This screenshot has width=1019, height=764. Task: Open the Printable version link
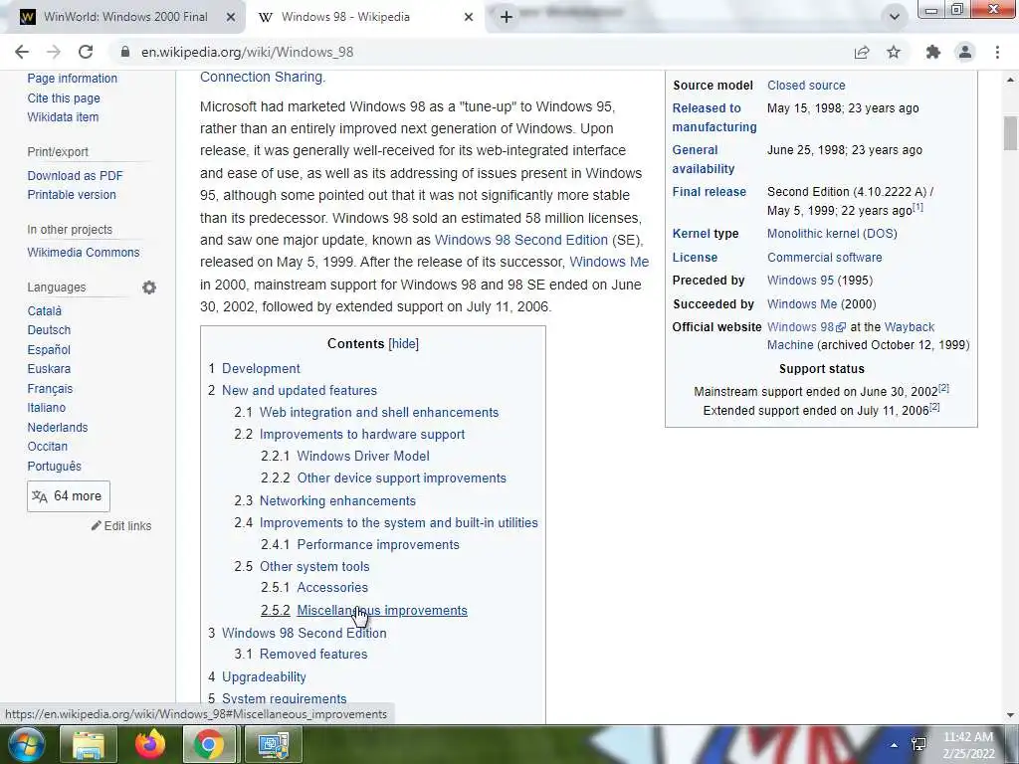72,194
